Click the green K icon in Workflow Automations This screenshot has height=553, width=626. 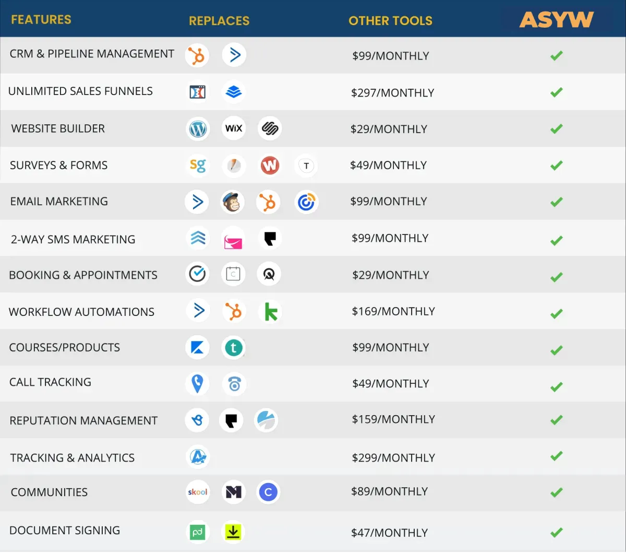(x=271, y=312)
